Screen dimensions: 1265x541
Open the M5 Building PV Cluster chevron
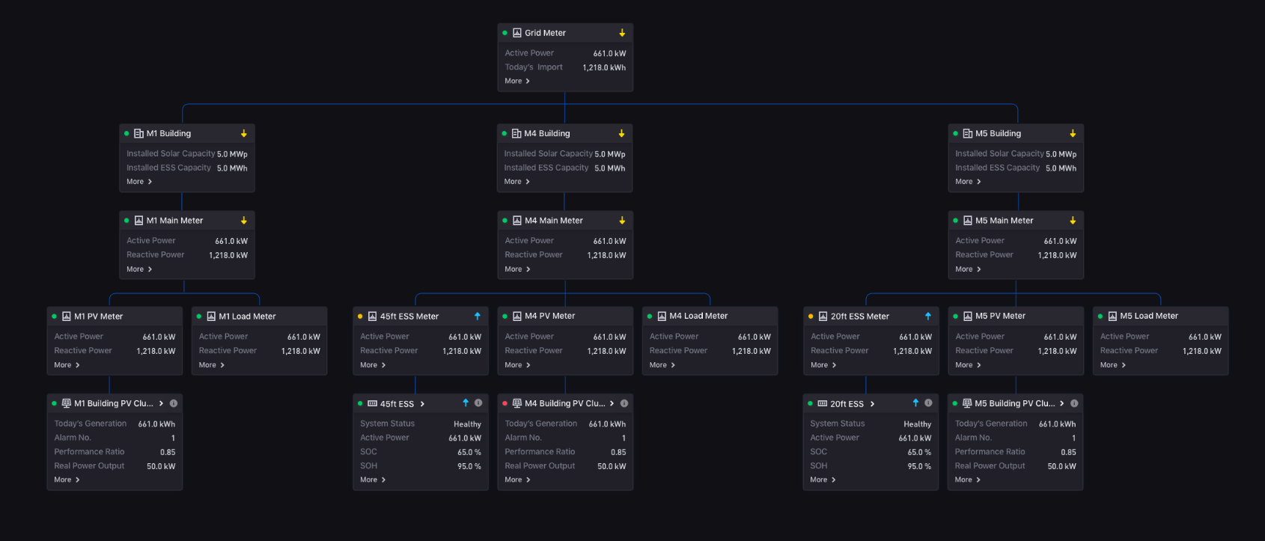point(1061,403)
